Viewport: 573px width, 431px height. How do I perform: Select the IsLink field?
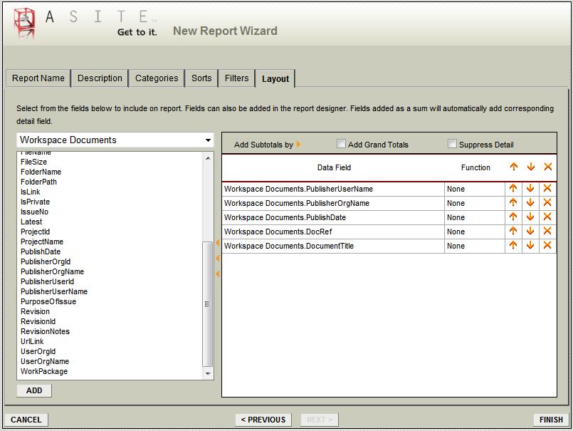pos(31,192)
